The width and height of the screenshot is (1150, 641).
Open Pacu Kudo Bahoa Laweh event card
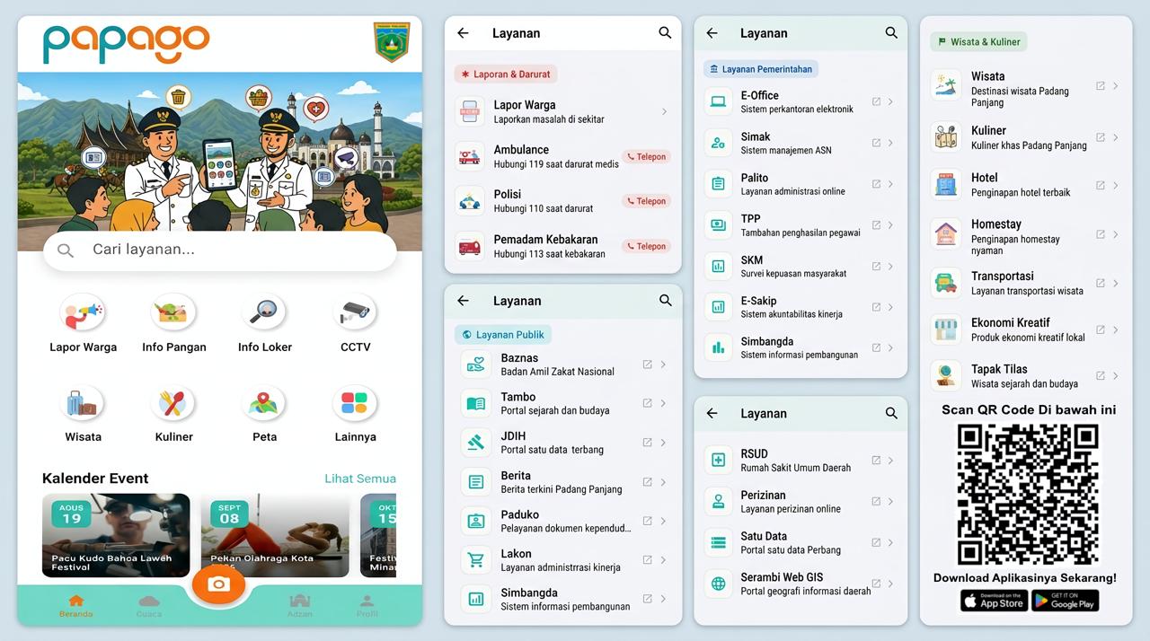(x=116, y=535)
